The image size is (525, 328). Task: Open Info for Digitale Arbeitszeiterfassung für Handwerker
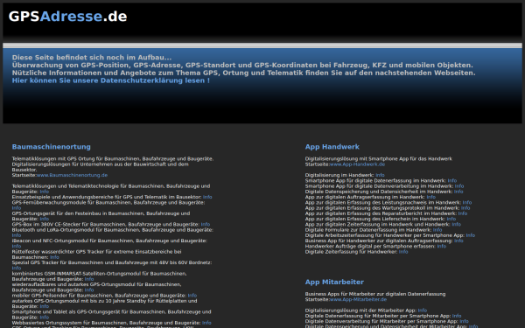pos(471,235)
